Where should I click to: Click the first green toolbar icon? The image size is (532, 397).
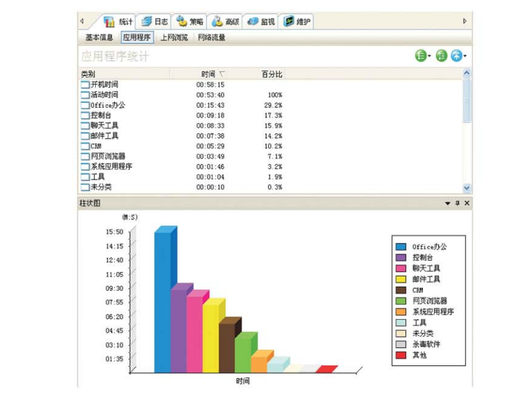(x=420, y=56)
